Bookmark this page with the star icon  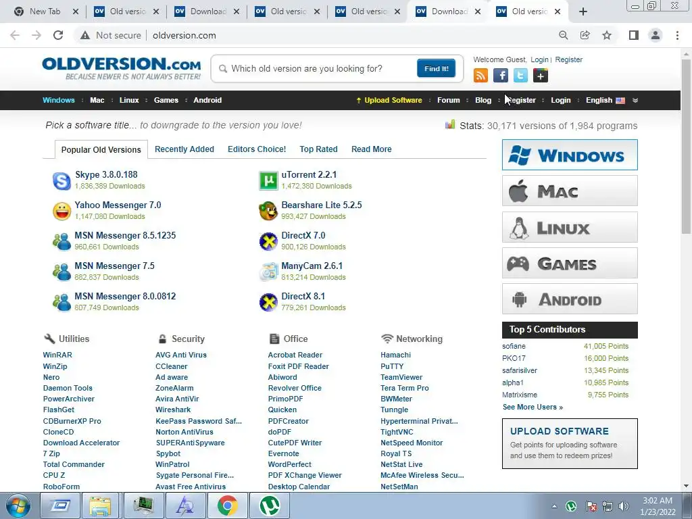[607, 35]
